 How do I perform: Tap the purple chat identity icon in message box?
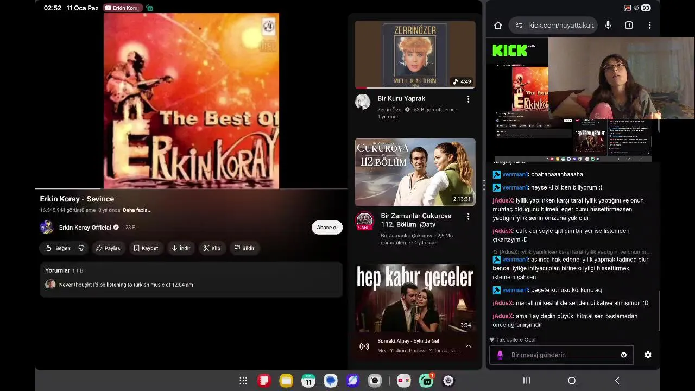pyautogui.click(x=500, y=355)
